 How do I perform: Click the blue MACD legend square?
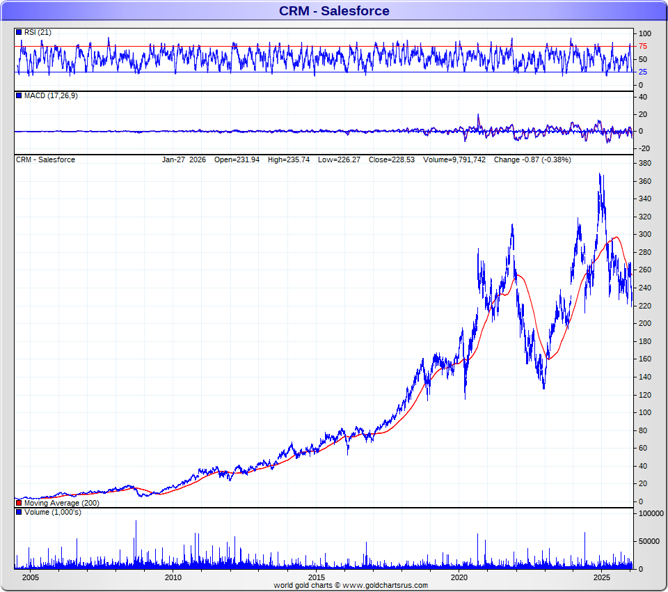click(19, 95)
